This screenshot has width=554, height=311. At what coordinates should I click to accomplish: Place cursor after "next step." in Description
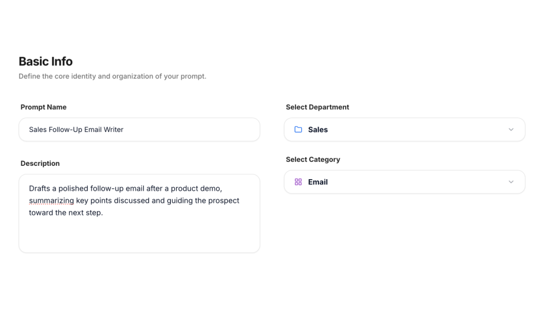(104, 213)
